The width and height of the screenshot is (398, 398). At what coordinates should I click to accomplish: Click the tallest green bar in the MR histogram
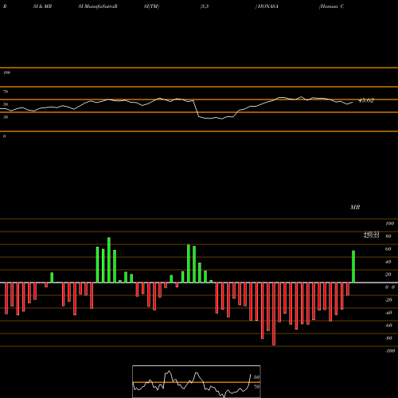click(109, 260)
